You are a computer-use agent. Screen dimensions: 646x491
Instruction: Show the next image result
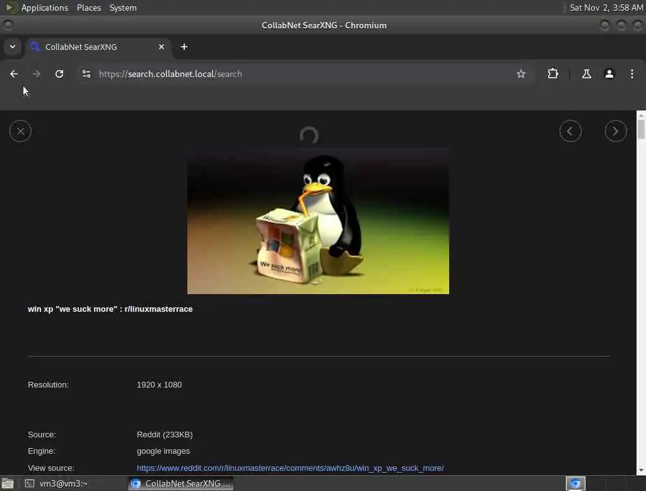[x=616, y=131]
